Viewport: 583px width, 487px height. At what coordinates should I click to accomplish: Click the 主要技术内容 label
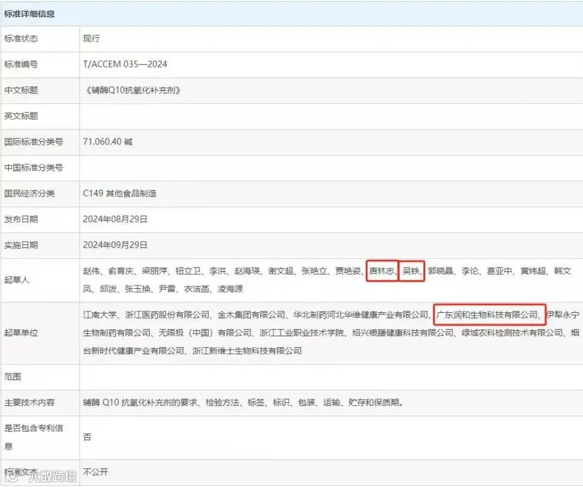29,403
